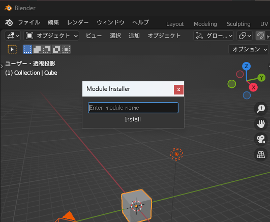Click the zoom view magnifier icon
The image size is (270, 222).
pos(261,108)
